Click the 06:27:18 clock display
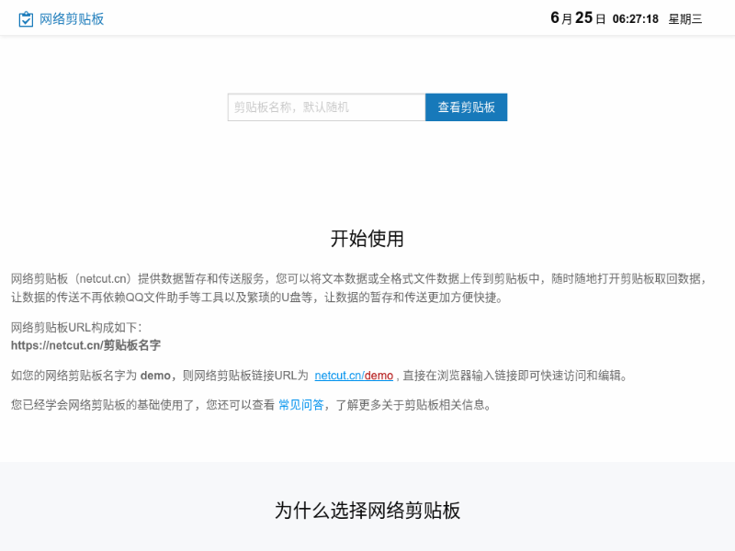Viewport: 735px width, 551px height. [x=635, y=18]
